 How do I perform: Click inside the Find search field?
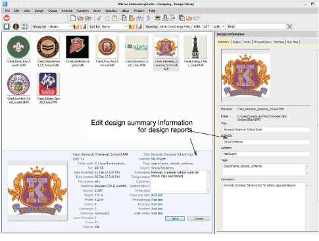[x=260, y=26]
